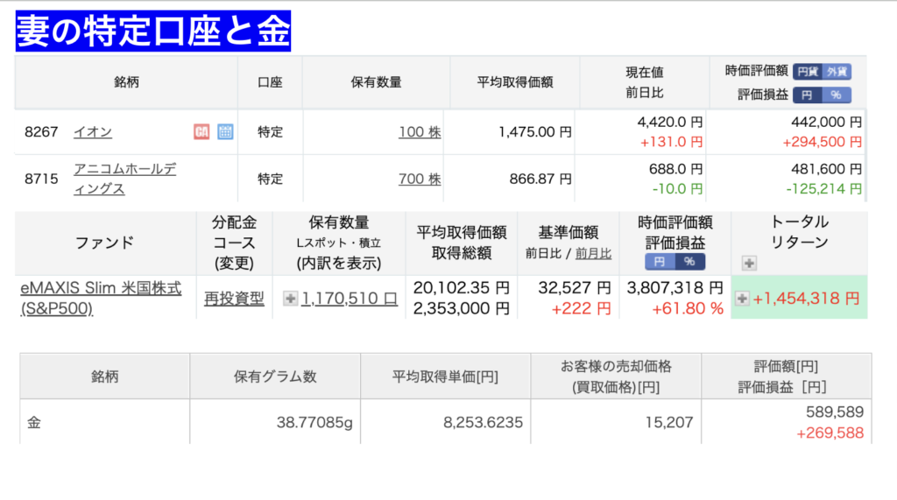Switch 時価評価額 to 円貨 display
Image resolution: width=897 pixels, height=500 pixels.
pos(807,72)
